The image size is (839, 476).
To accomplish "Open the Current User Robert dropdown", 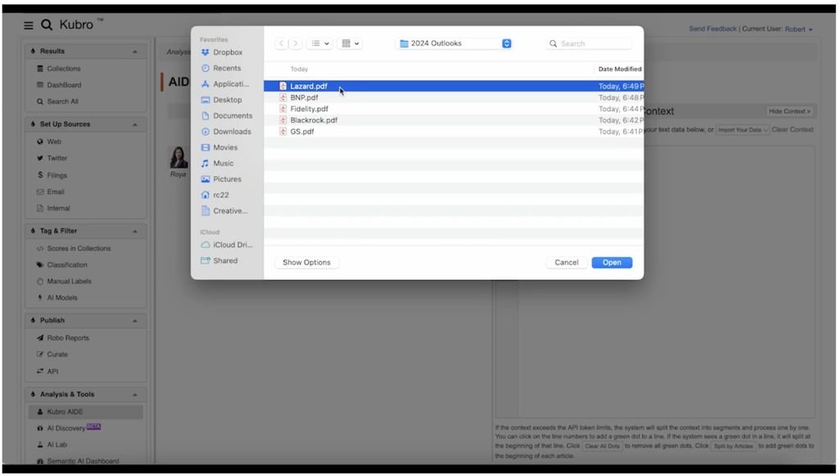I will click(x=799, y=29).
